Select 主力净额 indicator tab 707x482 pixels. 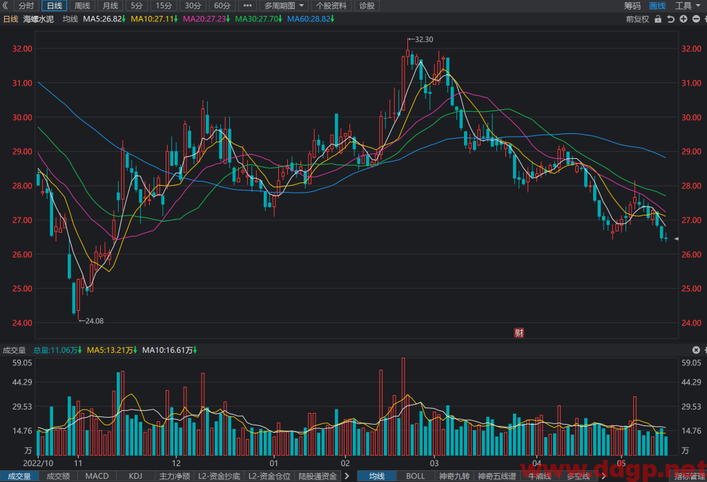point(175,476)
